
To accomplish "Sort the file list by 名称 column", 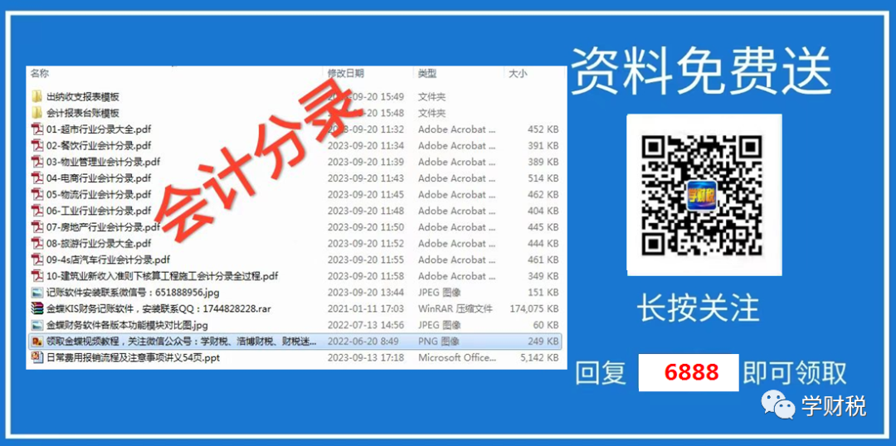I will (40, 73).
